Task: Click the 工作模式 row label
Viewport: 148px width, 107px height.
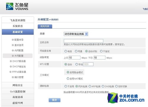Action: point(44,75)
